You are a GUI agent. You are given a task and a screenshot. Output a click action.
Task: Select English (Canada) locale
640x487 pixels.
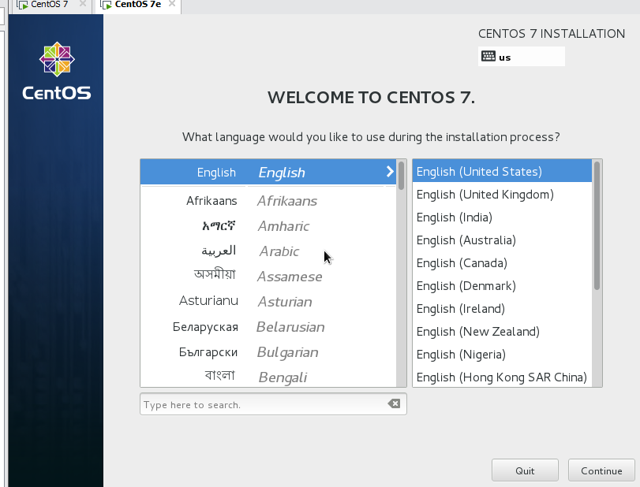462,263
